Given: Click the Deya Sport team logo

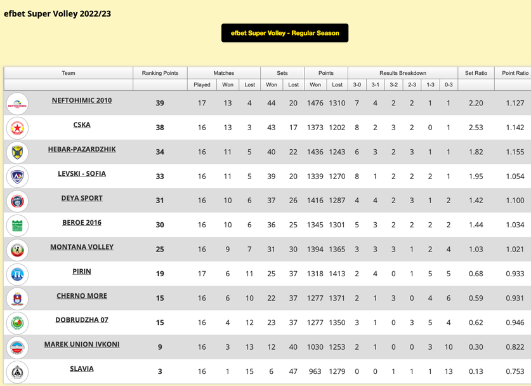Looking at the screenshot, I should (17, 201).
